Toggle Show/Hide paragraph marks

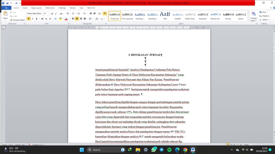click(x=105, y=13)
